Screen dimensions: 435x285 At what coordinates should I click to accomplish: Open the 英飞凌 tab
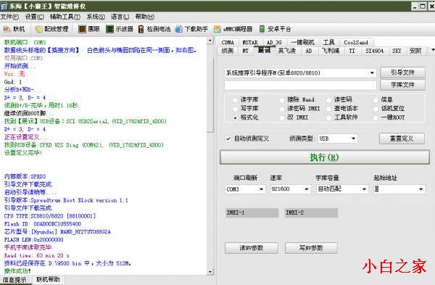287,51
